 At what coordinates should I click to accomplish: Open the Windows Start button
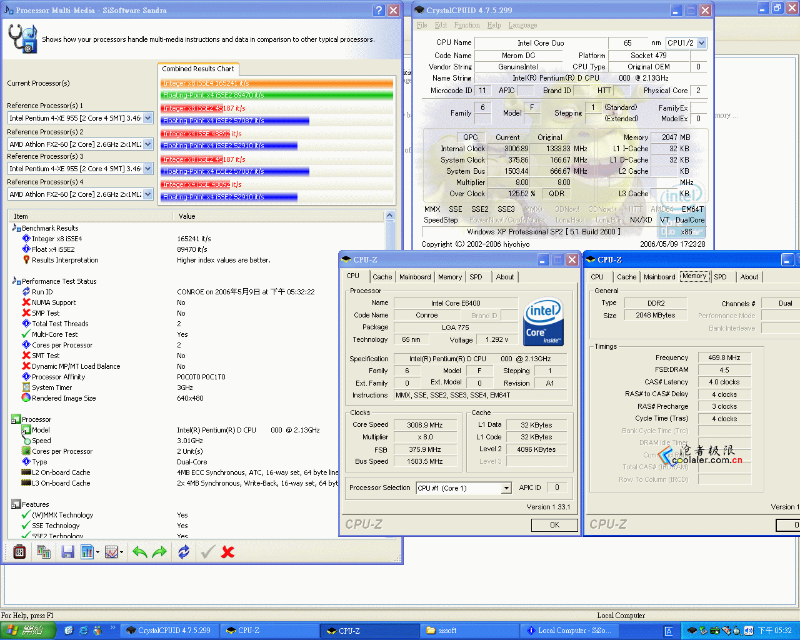(x=28, y=631)
